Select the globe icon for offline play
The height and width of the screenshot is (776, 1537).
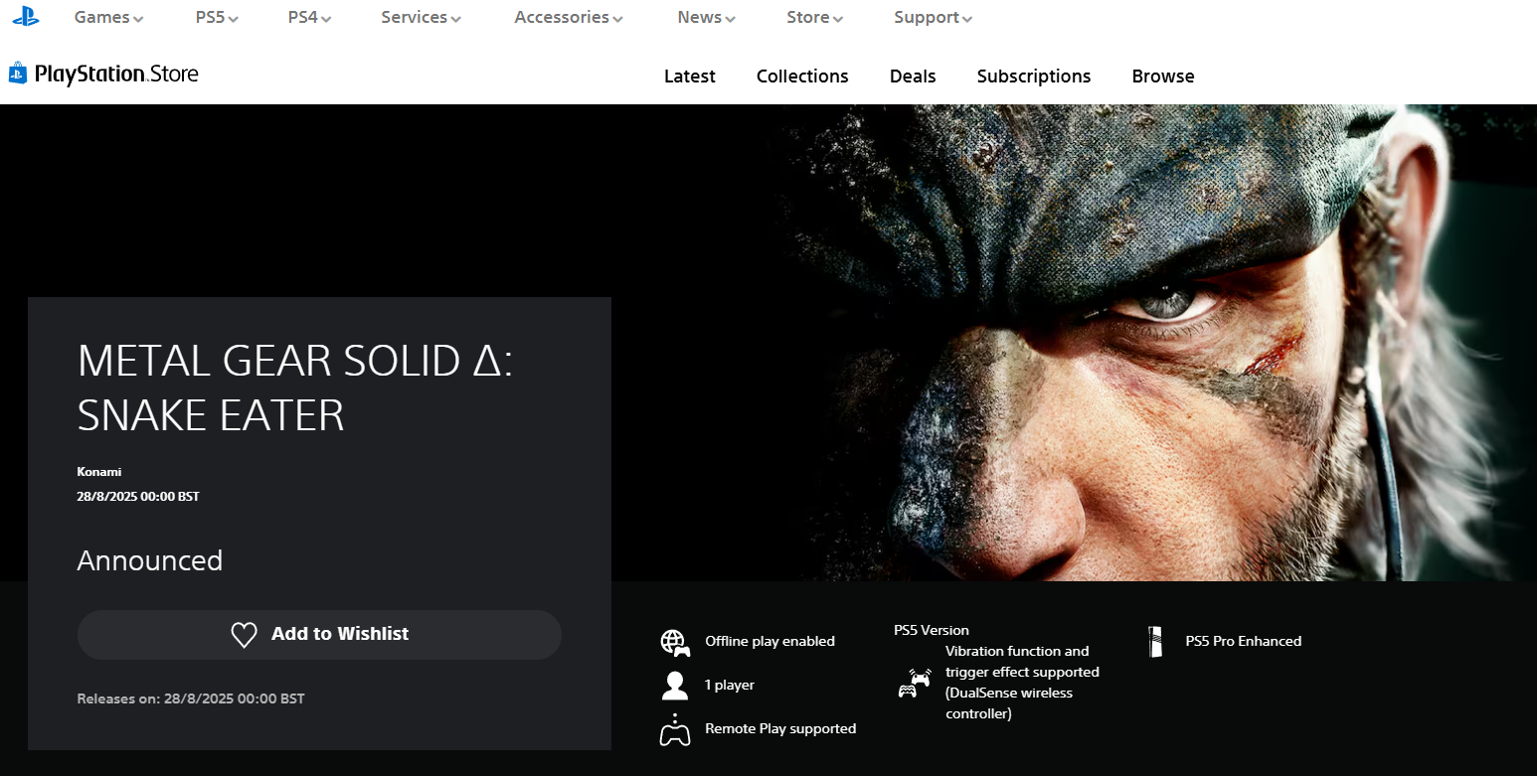coord(674,641)
